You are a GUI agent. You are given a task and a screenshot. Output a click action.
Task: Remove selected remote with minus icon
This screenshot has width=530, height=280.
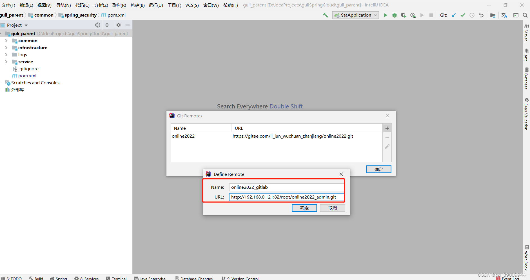click(x=387, y=137)
